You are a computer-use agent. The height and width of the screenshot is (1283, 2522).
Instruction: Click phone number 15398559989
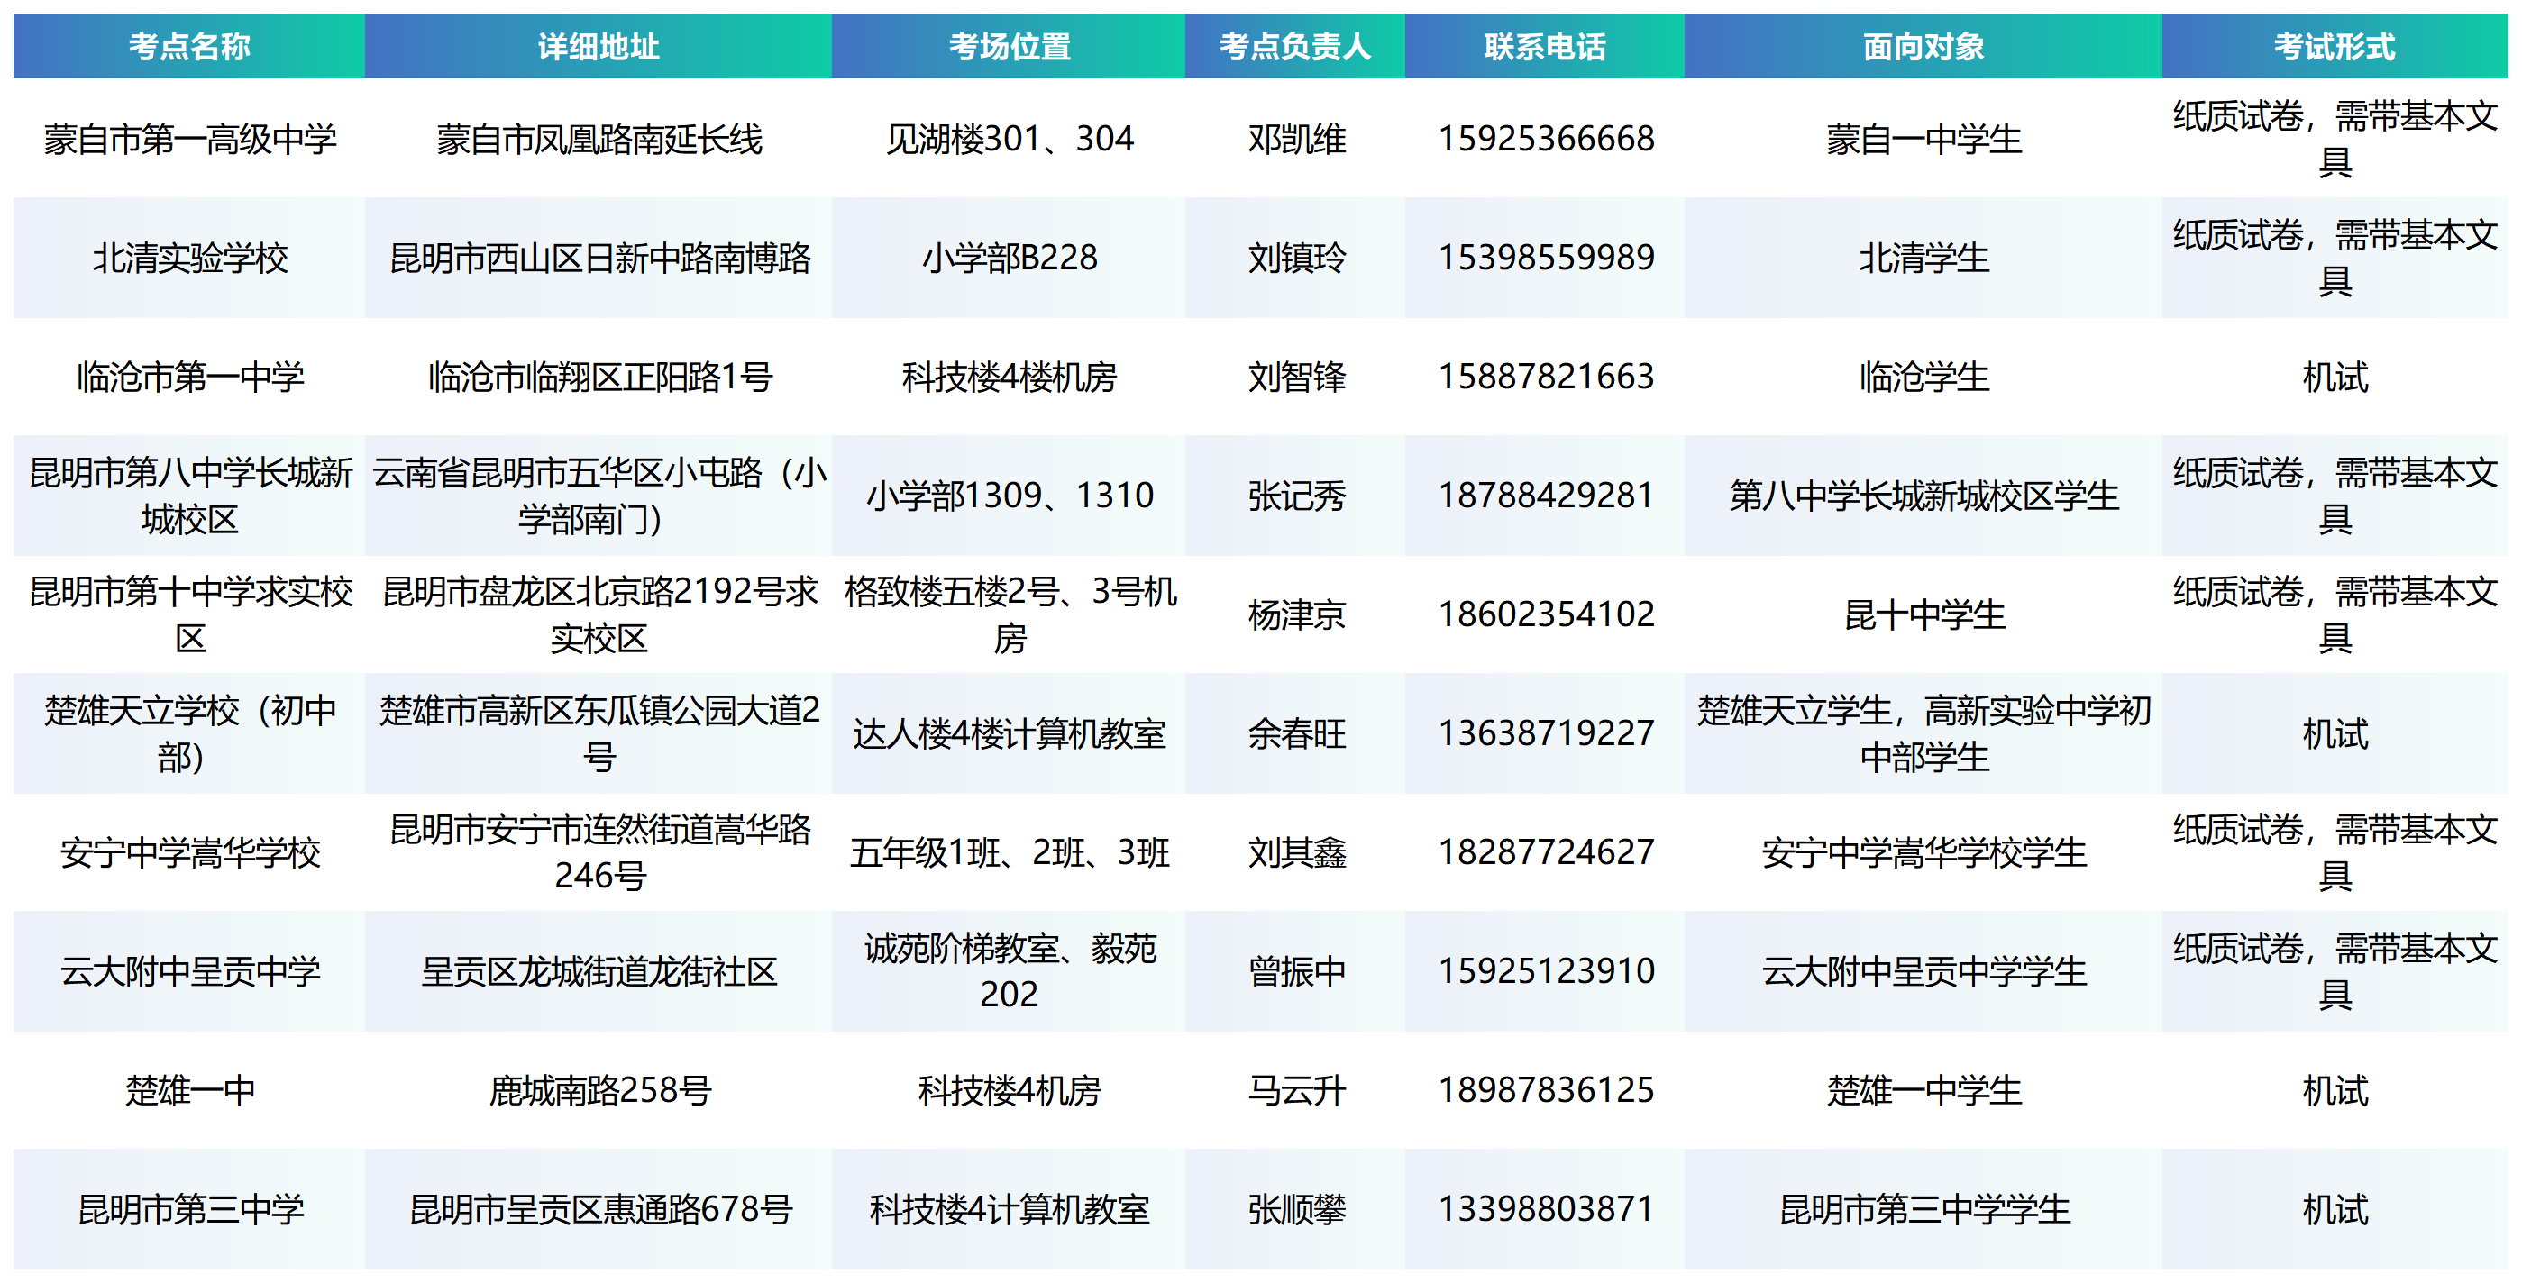coord(1546,258)
